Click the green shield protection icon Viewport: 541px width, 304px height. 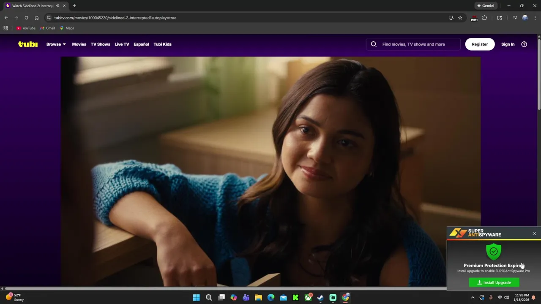[x=494, y=252]
